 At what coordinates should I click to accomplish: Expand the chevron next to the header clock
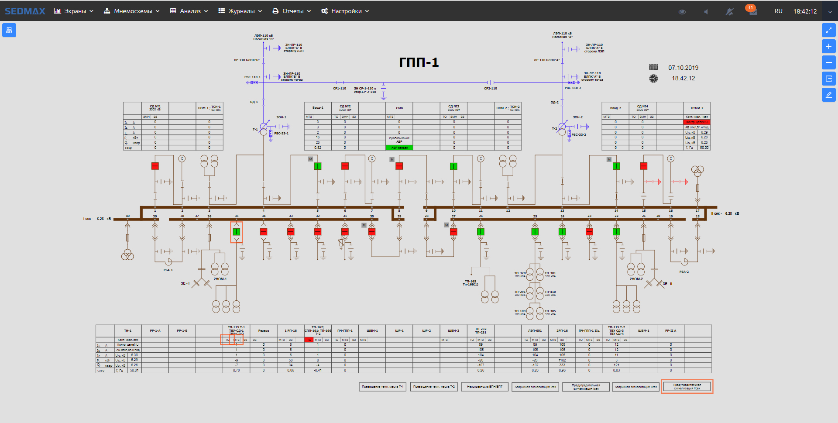[x=830, y=12]
